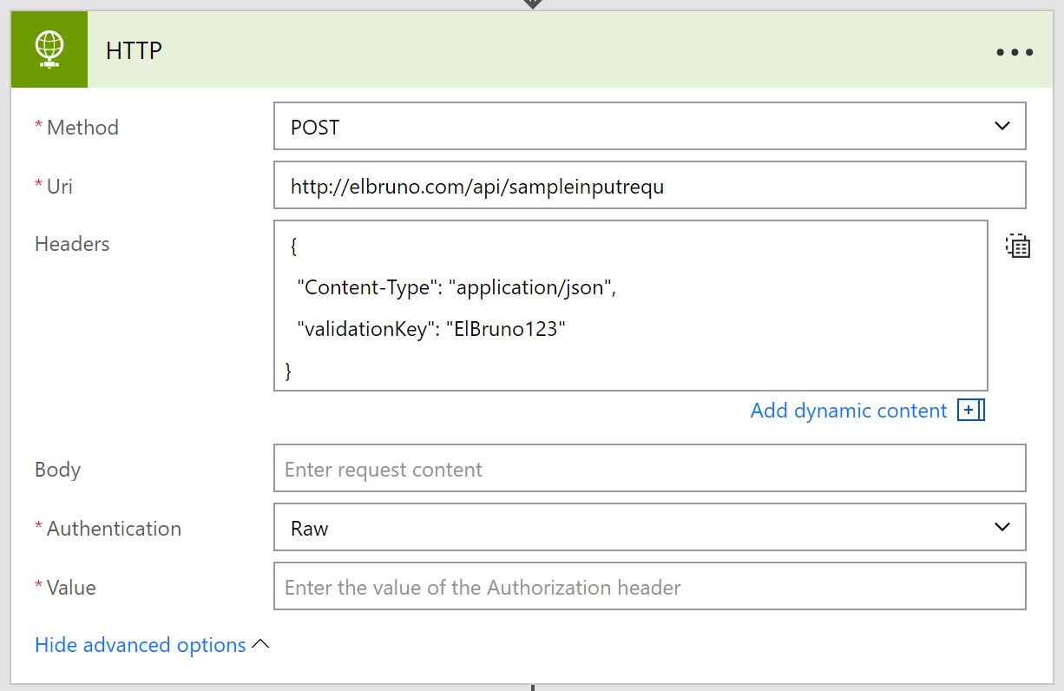Focus the Authorization header Value field
The image size is (1064, 691).
(x=649, y=587)
